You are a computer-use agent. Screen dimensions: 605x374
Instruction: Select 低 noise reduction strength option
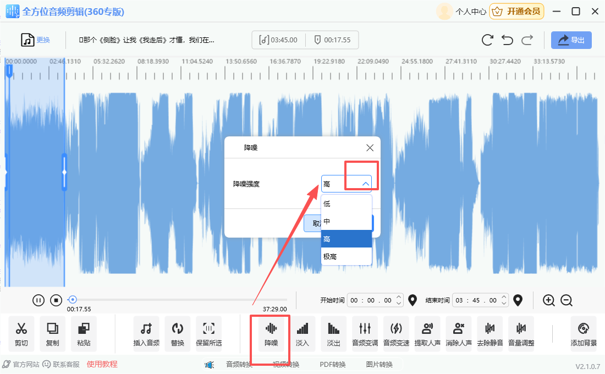(346, 204)
